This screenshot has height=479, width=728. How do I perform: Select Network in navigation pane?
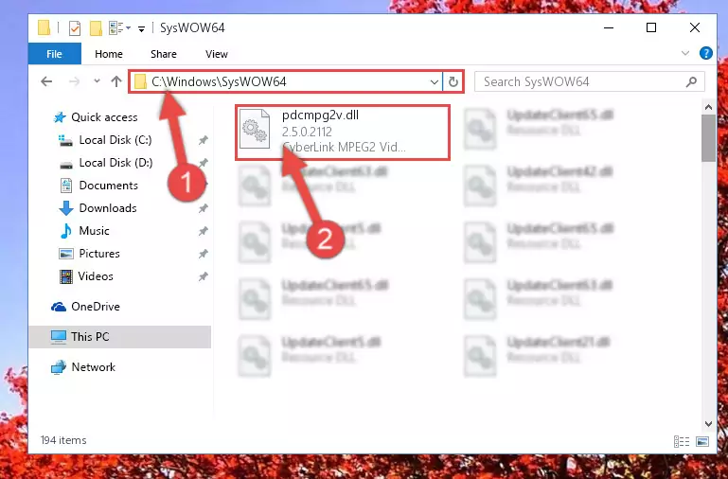coord(93,367)
